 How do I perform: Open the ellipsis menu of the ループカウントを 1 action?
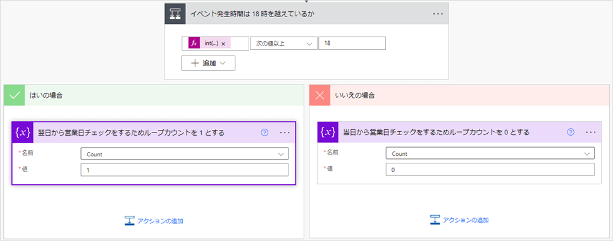click(x=285, y=132)
